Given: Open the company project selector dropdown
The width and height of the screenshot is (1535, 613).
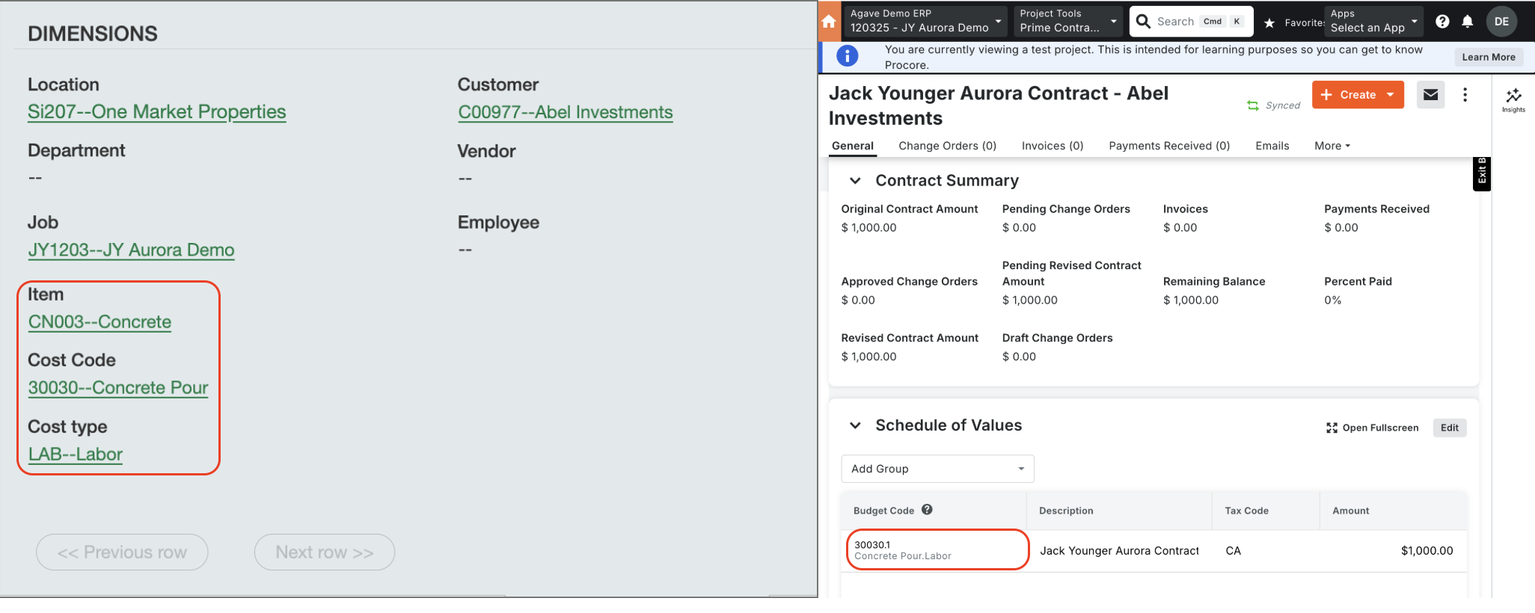Looking at the screenshot, I should point(925,21).
